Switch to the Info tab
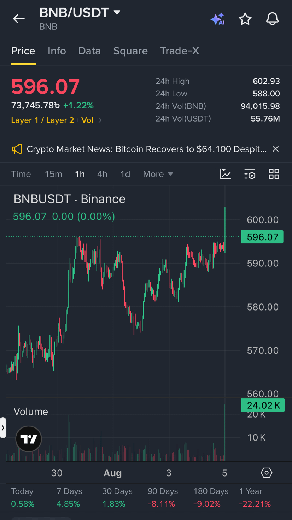The image size is (292, 520). pyautogui.click(x=57, y=51)
